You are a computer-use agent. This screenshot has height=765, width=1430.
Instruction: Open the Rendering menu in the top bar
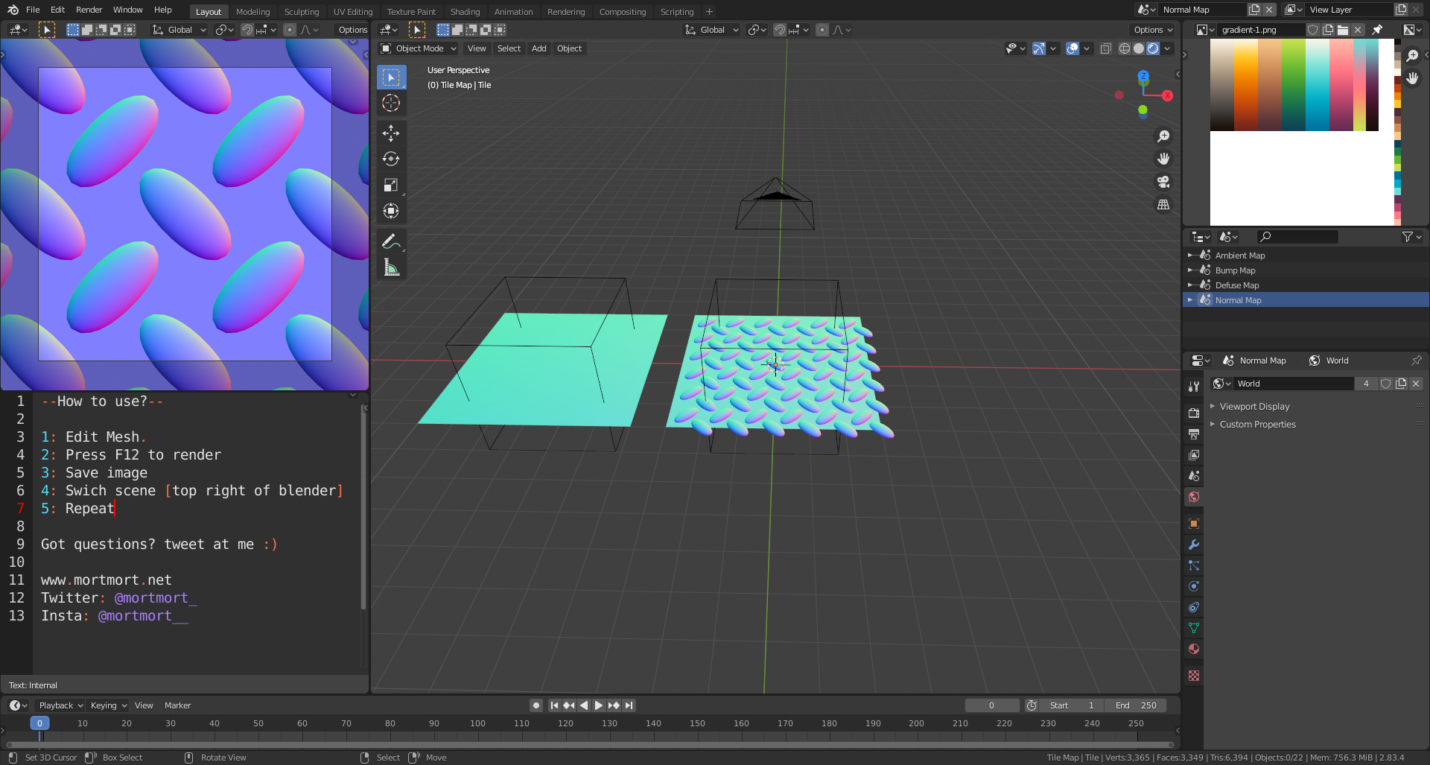pyautogui.click(x=566, y=11)
